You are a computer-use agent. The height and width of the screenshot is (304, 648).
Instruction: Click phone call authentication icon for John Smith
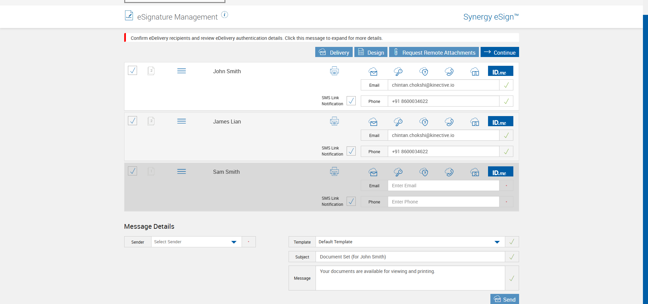tap(449, 72)
